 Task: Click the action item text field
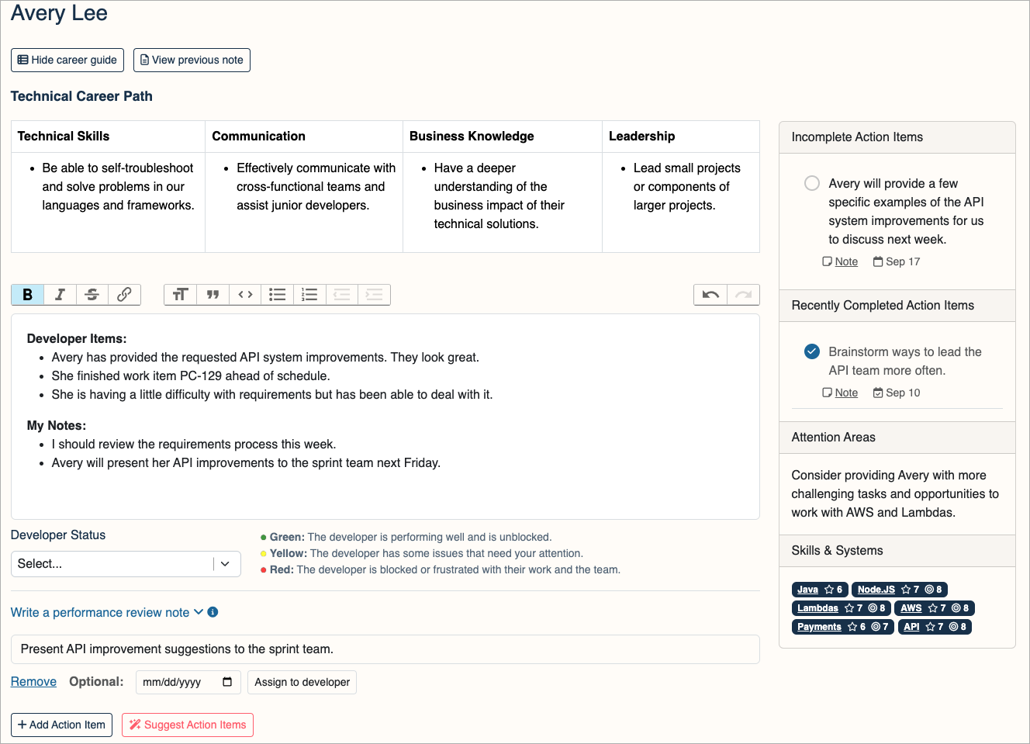[x=385, y=649]
